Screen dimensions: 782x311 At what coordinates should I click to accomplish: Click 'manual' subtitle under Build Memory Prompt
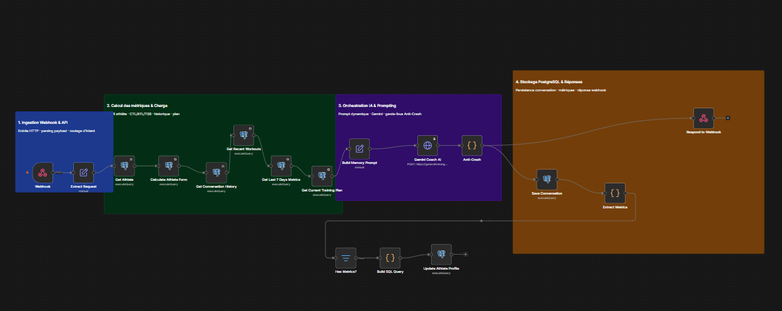[359, 167]
